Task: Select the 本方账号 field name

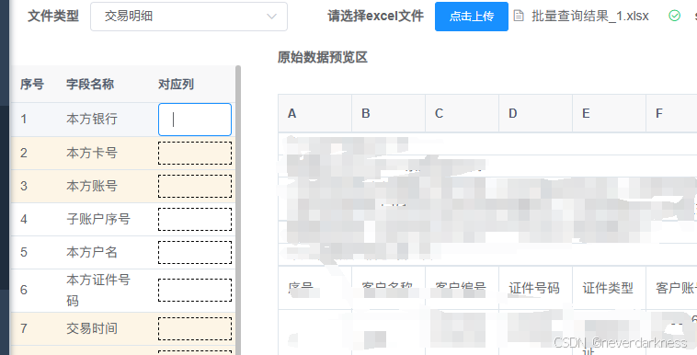Action: tap(92, 186)
